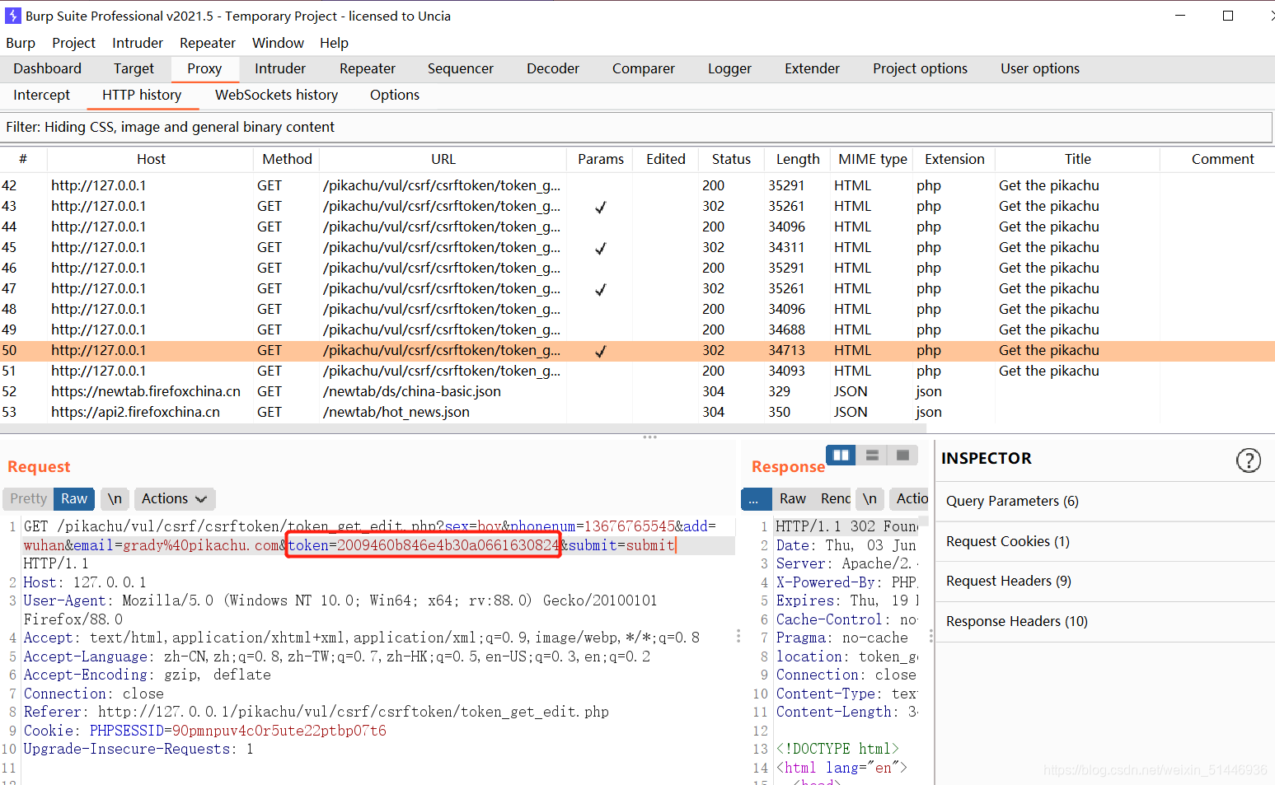Image resolution: width=1275 pixels, height=785 pixels.
Task: Select row 53 api2.firefoxchina.cn
Action: click(x=637, y=412)
